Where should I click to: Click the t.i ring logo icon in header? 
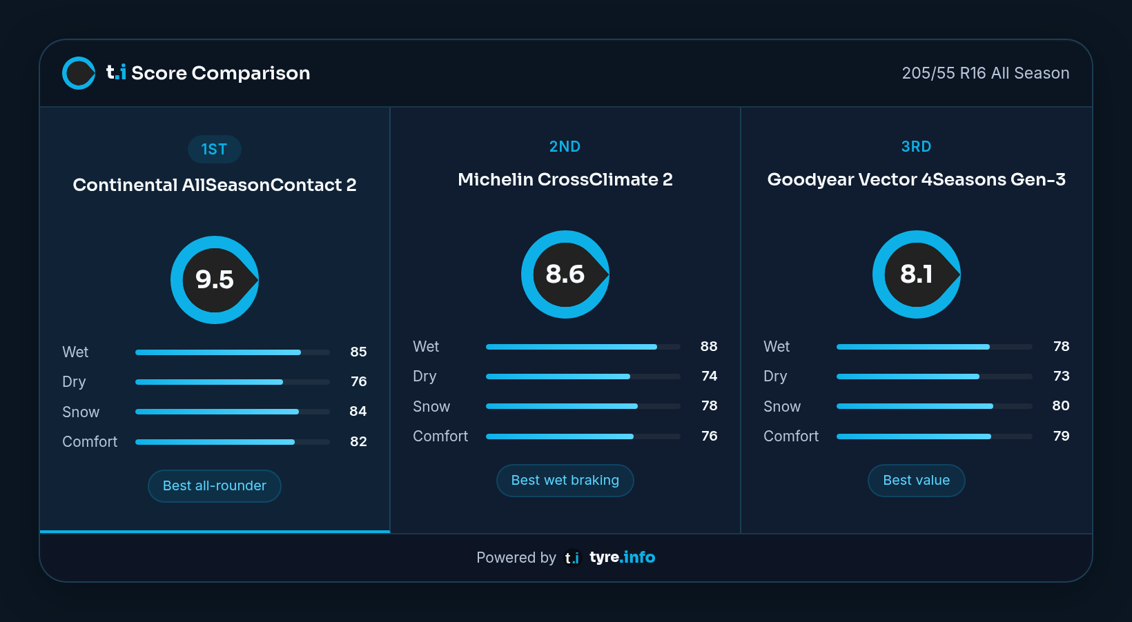click(x=79, y=73)
